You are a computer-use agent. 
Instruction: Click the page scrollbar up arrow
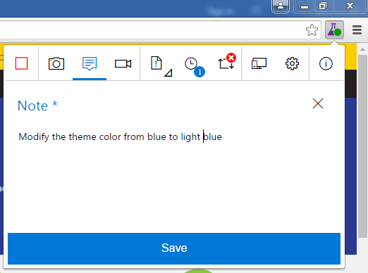362,49
